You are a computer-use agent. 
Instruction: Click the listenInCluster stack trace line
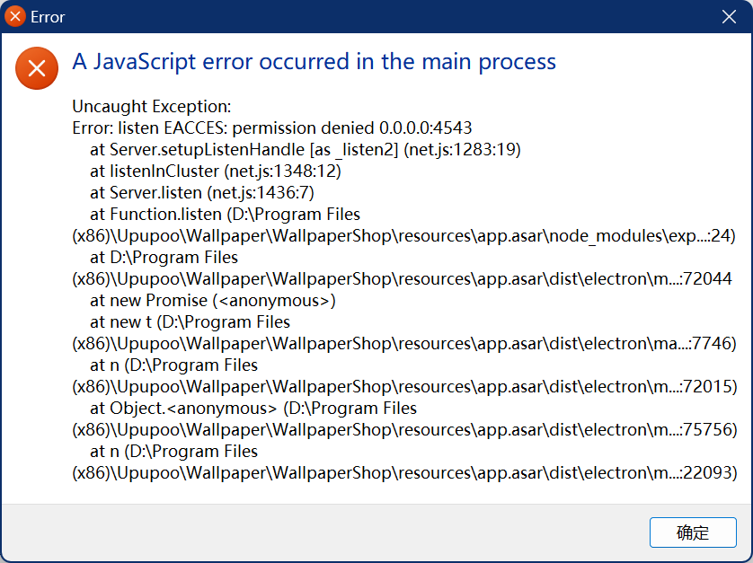(x=215, y=172)
